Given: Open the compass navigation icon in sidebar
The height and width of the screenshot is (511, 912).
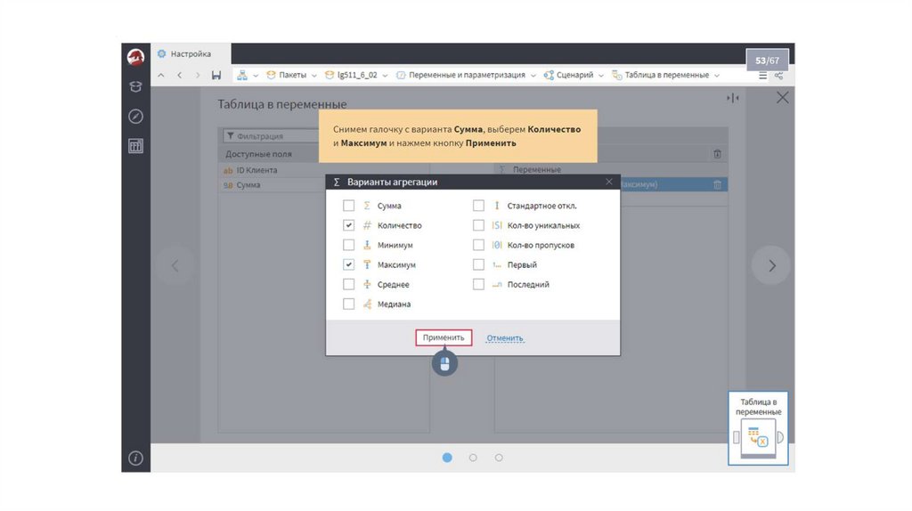Looking at the screenshot, I should [x=135, y=117].
